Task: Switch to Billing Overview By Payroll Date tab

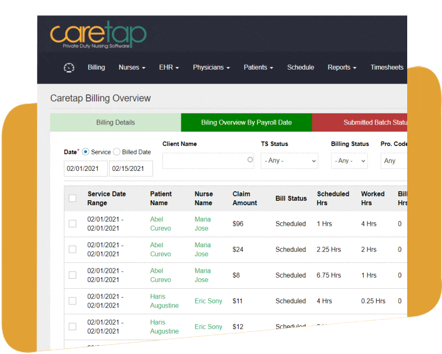Action: [246, 123]
